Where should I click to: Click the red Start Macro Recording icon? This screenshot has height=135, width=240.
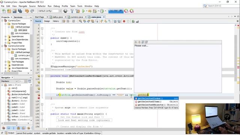coord(124,21)
